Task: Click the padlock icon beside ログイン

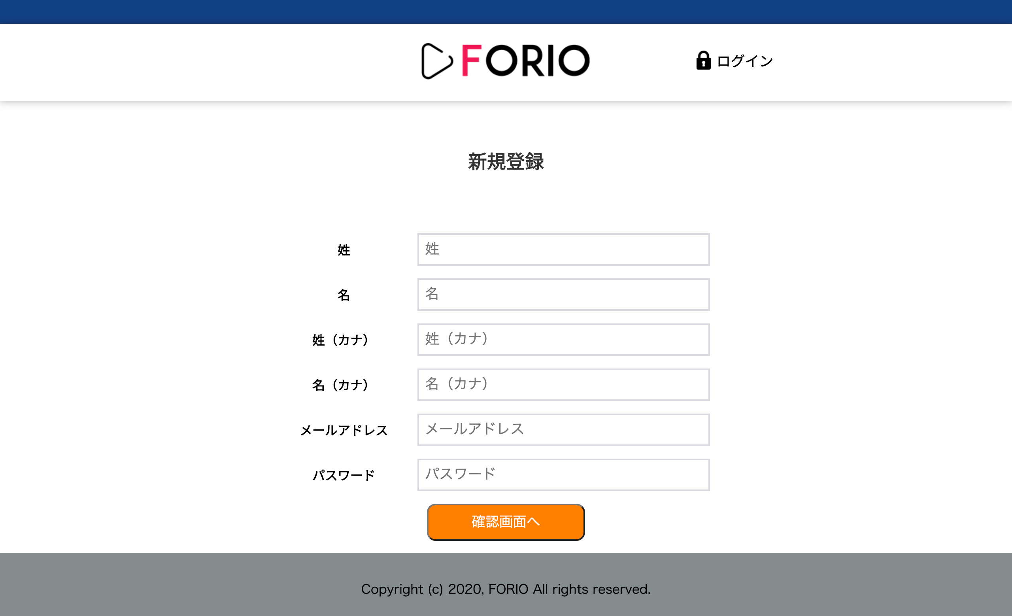Action: [x=703, y=60]
